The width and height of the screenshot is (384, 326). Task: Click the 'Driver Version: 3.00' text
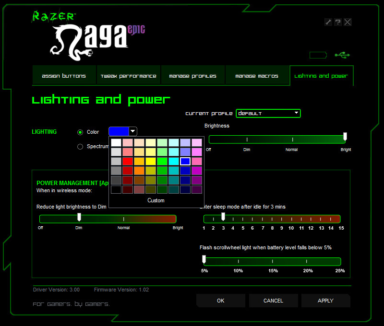(56, 290)
